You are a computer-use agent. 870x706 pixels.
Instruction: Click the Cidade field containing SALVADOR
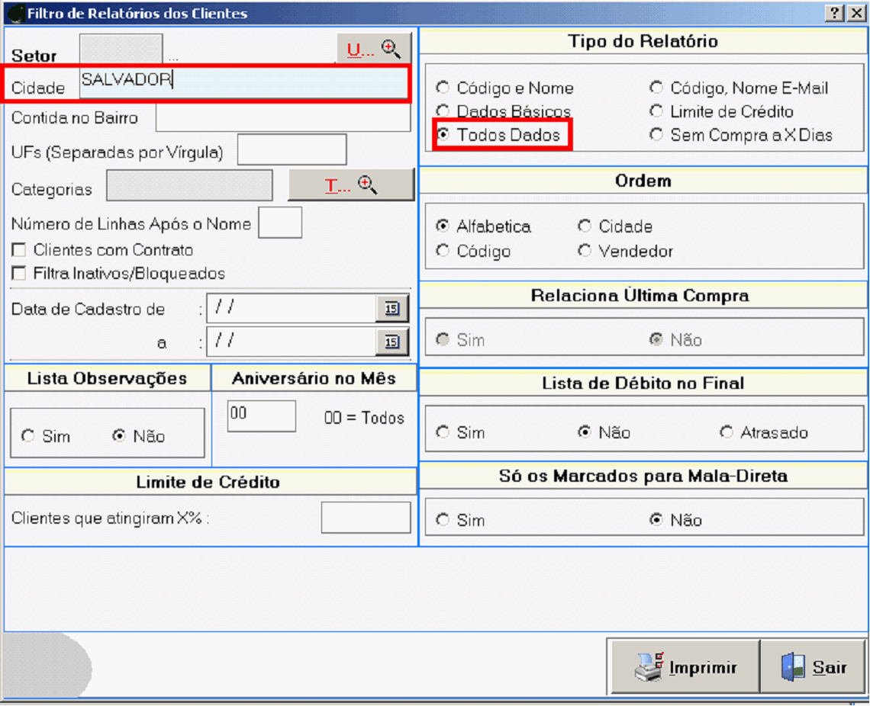244,82
